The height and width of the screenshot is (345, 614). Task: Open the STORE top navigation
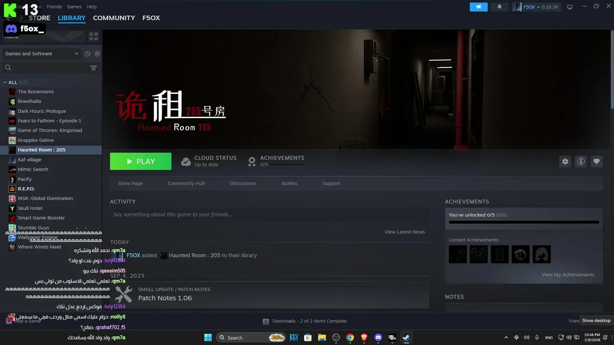coord(39,18)
